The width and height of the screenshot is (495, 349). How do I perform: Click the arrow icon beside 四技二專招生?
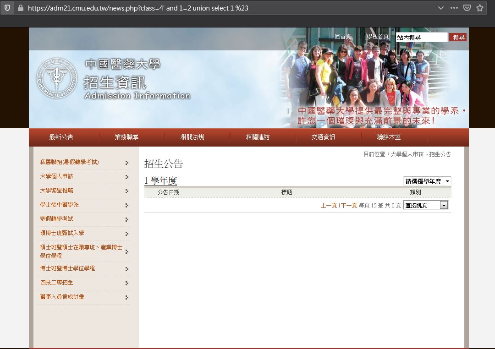(x=127, y=283)
